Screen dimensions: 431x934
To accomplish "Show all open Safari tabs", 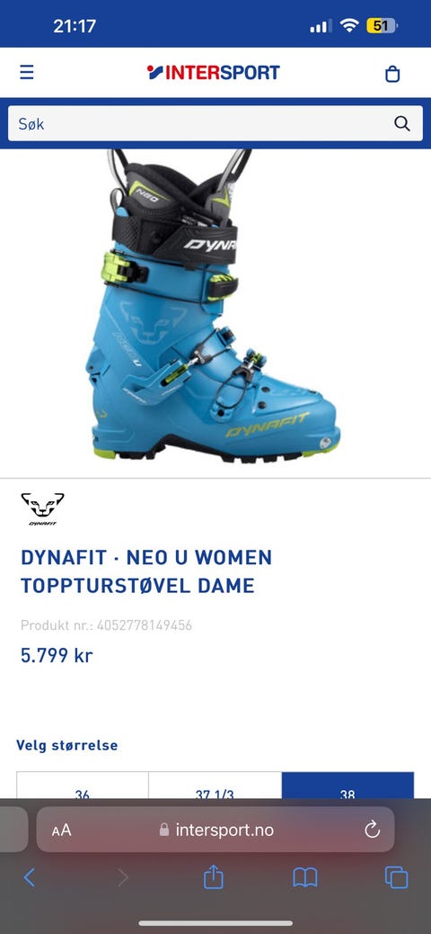I will tap(396, 877).
